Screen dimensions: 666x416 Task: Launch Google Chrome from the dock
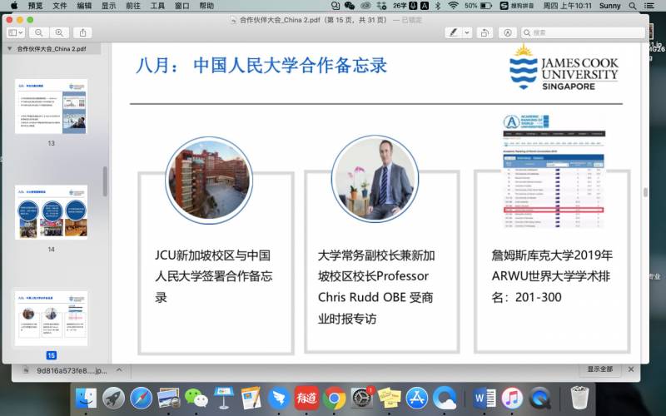[x=335, y=398]
